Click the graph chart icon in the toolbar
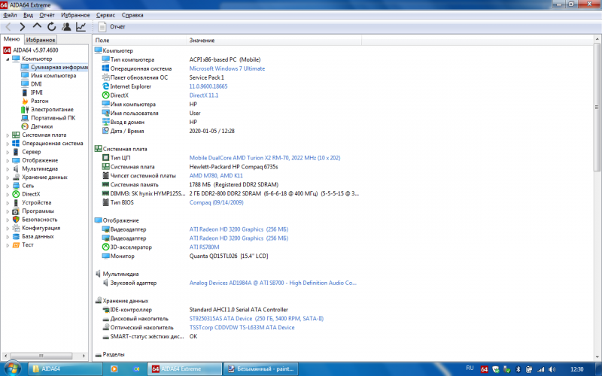The height and width of the screenshot is (376, 602). click(x=81, y=26)
